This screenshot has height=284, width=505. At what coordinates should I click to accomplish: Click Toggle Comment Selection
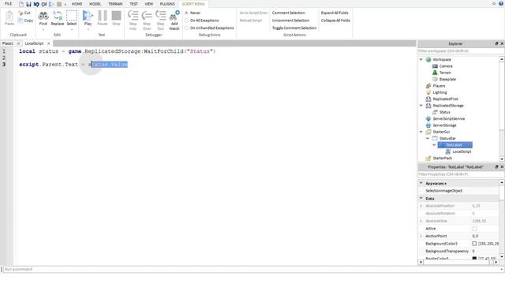[294, 28]
